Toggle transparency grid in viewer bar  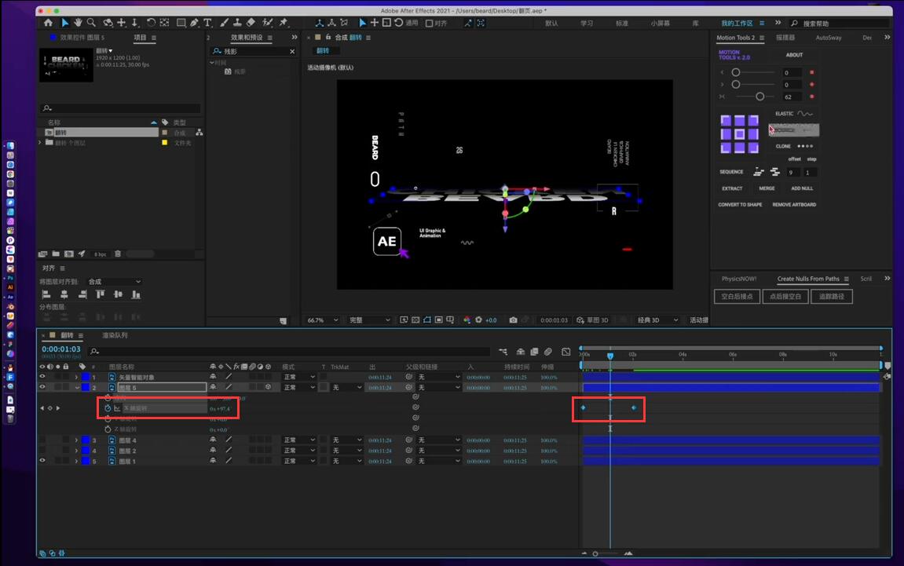tap(415, 320)
